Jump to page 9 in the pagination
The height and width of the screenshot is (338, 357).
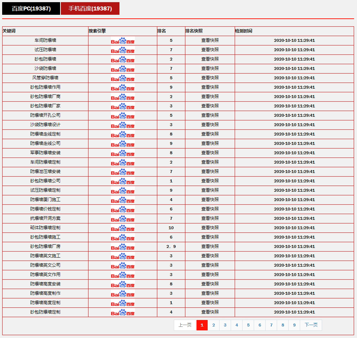click(294, 325)
